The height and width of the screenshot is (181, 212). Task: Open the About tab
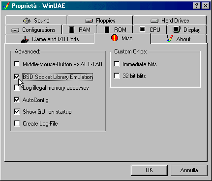click(179, 39)
